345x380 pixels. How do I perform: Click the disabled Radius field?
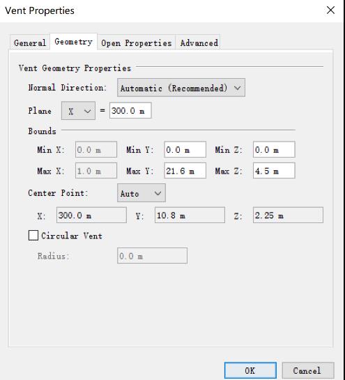(x=152, y=256)
